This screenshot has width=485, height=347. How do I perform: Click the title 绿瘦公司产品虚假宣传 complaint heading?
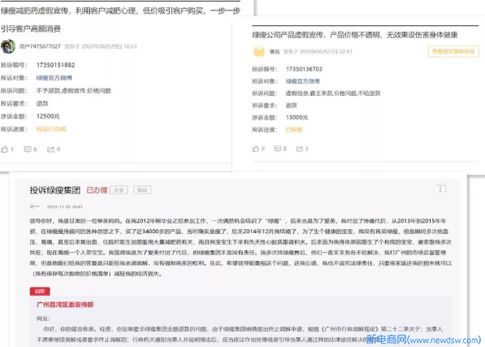(355, 35)
